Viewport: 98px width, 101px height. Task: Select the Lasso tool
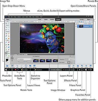(6, 30)
